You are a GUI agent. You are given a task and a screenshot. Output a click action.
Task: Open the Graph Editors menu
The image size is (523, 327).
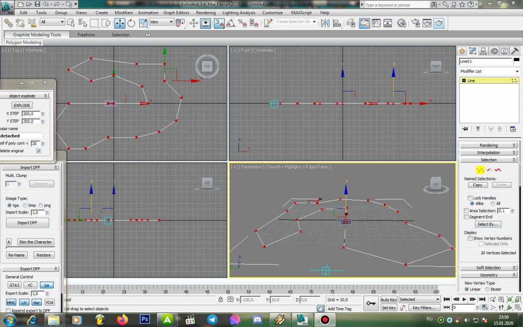point(176,13)
